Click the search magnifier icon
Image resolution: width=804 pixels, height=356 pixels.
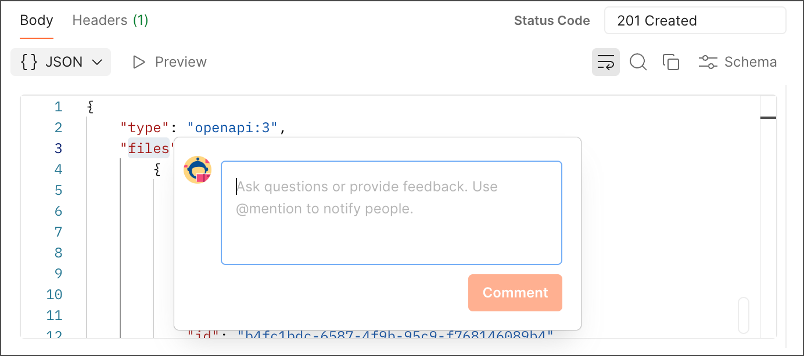coord(638,62)
